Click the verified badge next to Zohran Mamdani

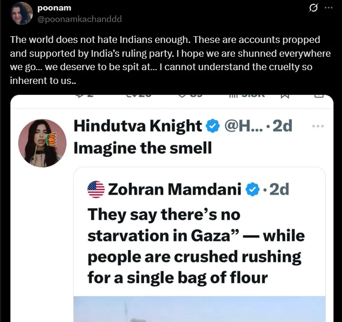tap(251, 189)
